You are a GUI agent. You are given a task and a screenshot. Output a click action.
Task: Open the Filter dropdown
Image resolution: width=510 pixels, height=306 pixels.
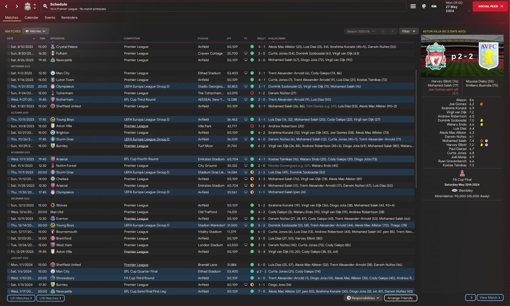pyautogui.click(x=409, y=31)
